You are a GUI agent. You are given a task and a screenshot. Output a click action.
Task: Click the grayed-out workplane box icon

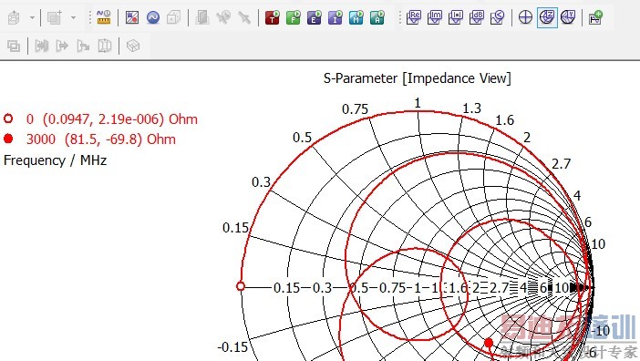point(14,17)
